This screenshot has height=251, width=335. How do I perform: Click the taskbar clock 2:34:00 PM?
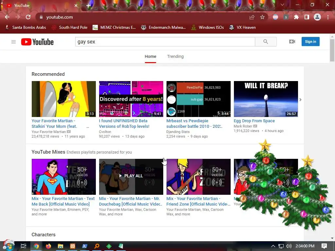click(x=305, y=246)
